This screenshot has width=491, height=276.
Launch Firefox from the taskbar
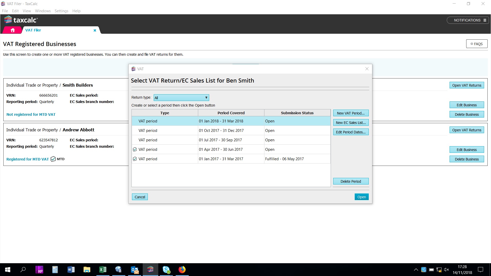tap(182, 270)
